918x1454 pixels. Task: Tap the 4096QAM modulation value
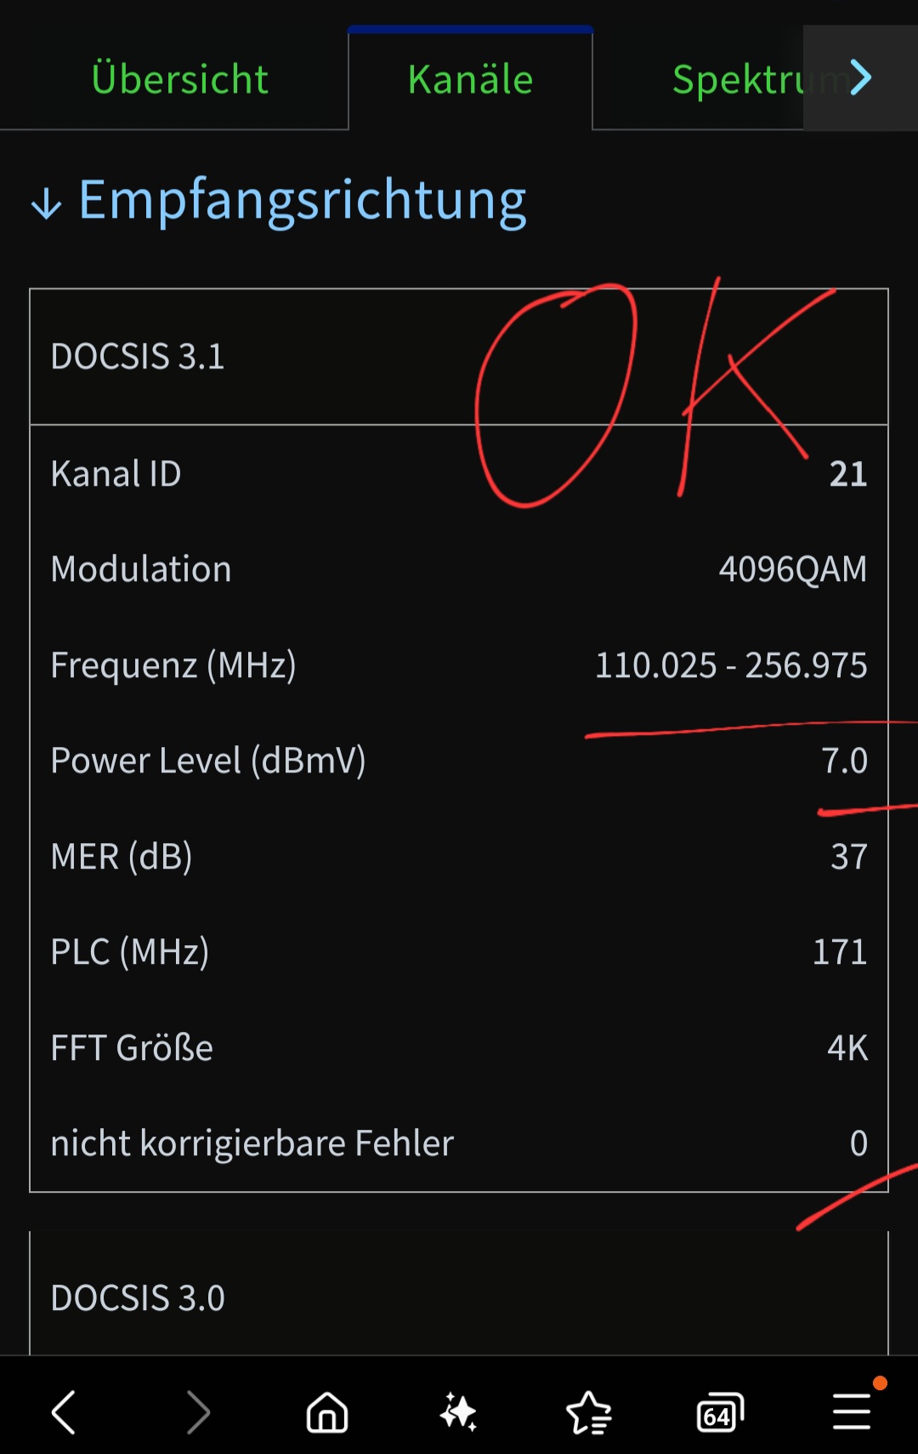pyautogui.click(x=792, y=569)
